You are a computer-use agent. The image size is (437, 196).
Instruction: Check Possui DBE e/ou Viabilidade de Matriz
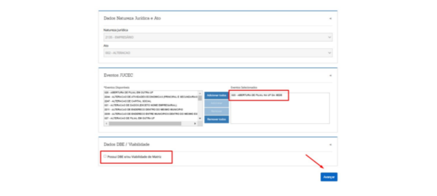[x=105, y=156]
